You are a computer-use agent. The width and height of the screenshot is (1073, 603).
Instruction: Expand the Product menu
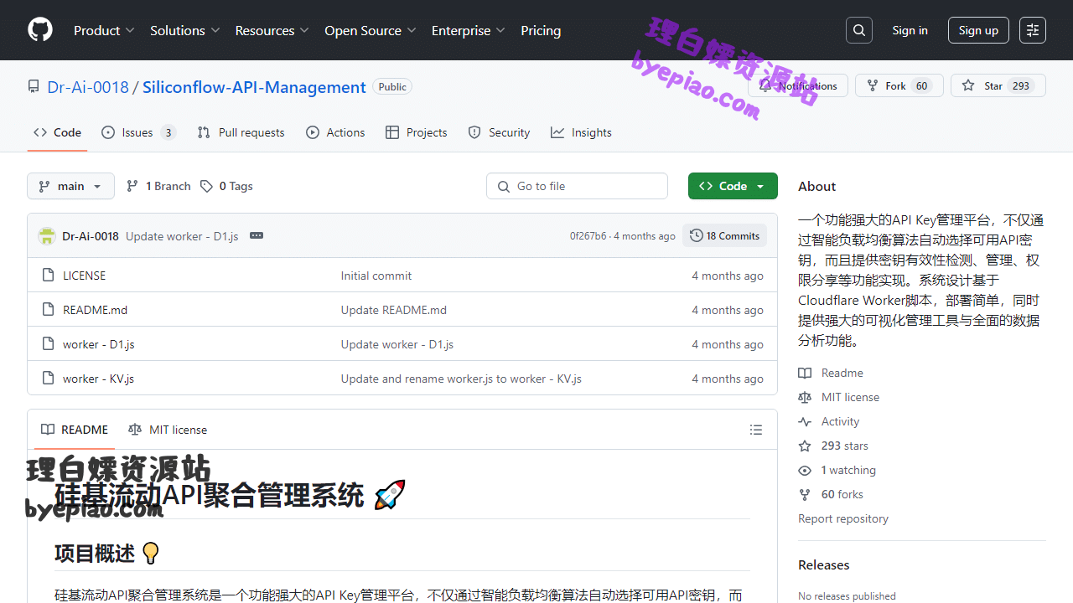[104, 30]
